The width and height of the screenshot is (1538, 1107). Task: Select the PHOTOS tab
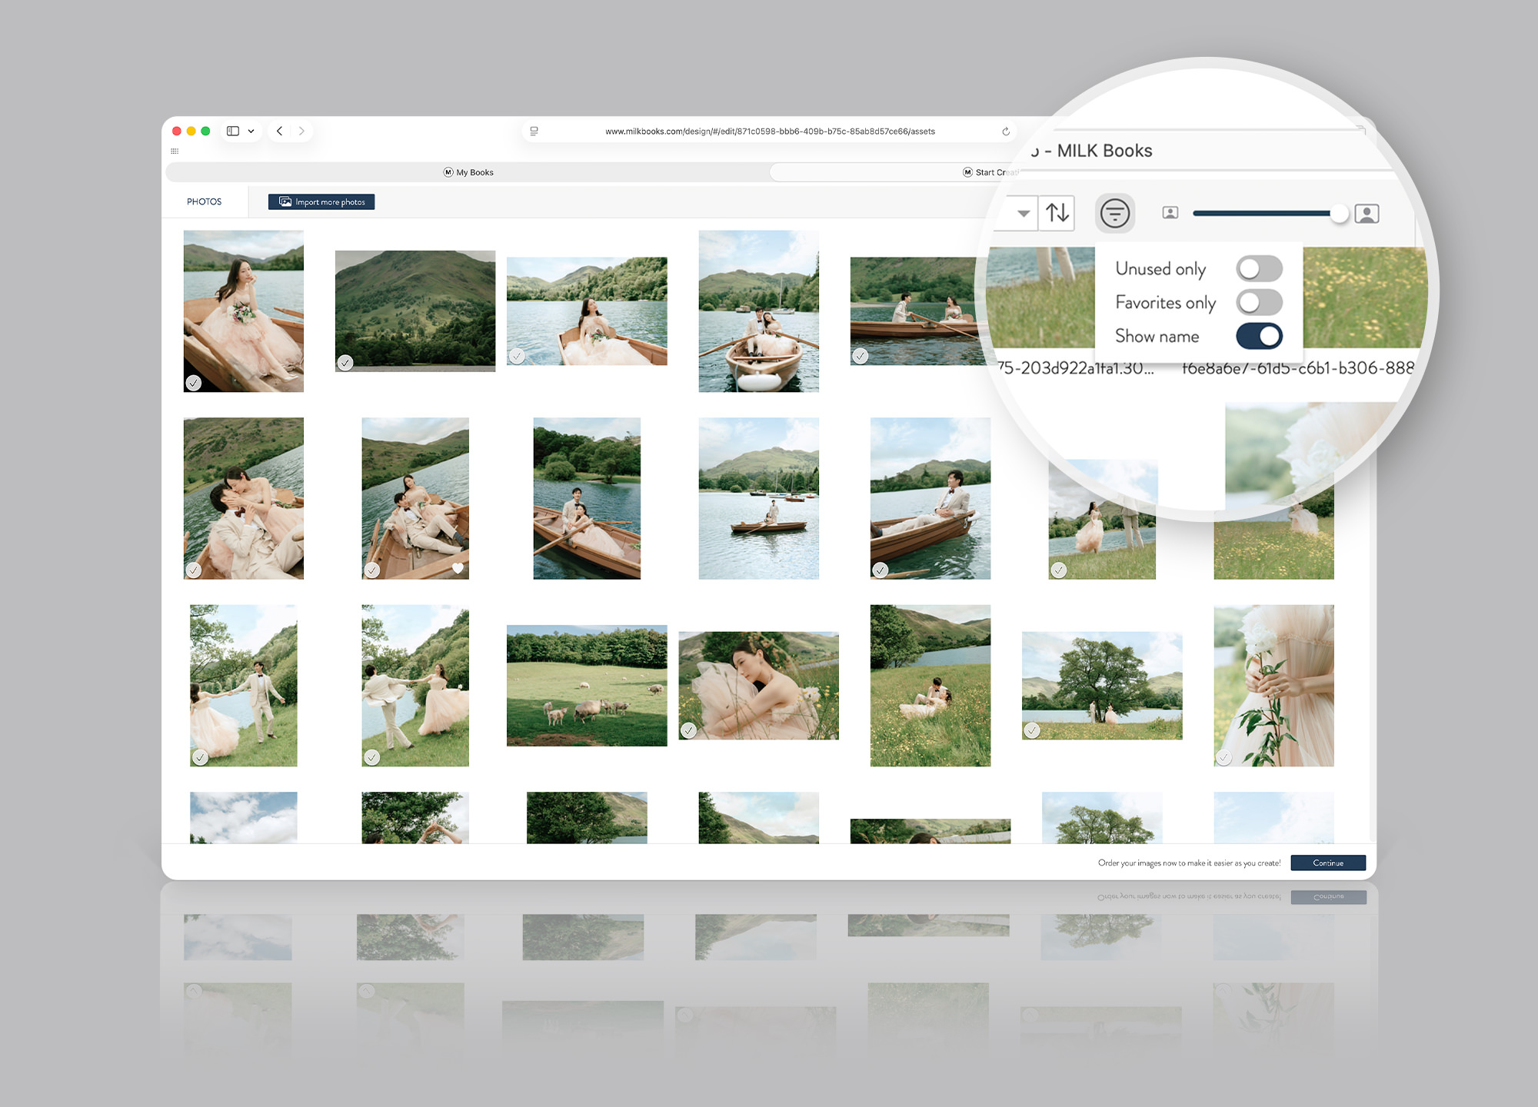(204, 201)
